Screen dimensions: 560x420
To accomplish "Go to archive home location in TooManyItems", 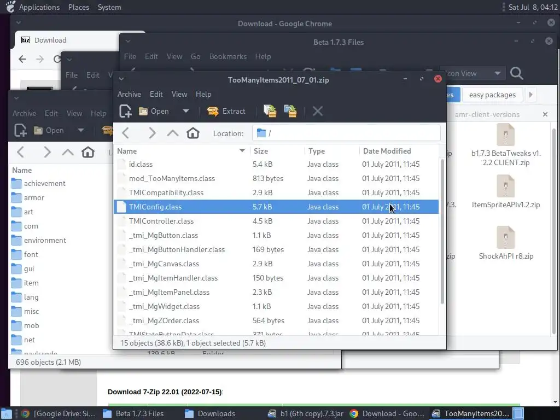I will [193, 133].
